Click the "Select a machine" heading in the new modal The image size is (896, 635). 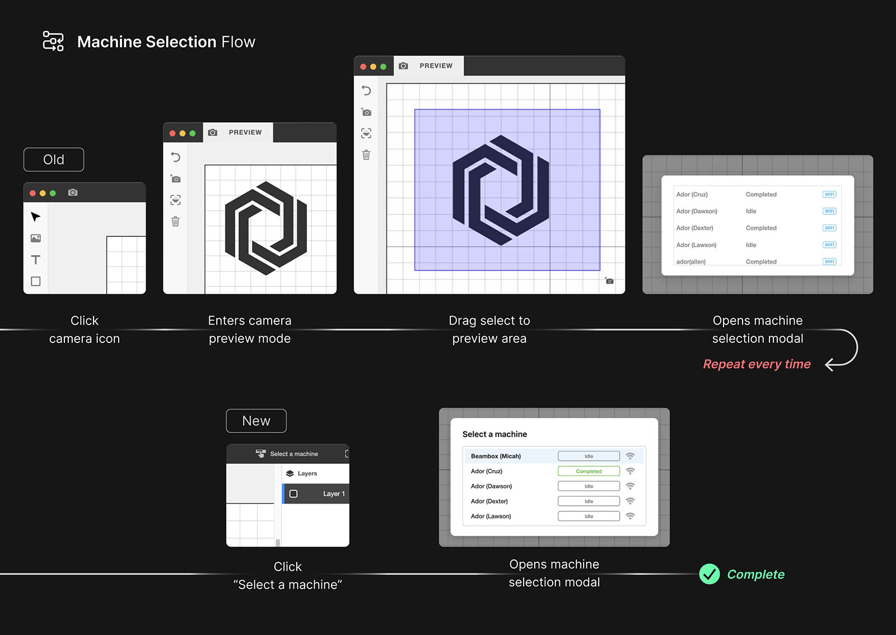pyautogui.click(x=494, y=434)
